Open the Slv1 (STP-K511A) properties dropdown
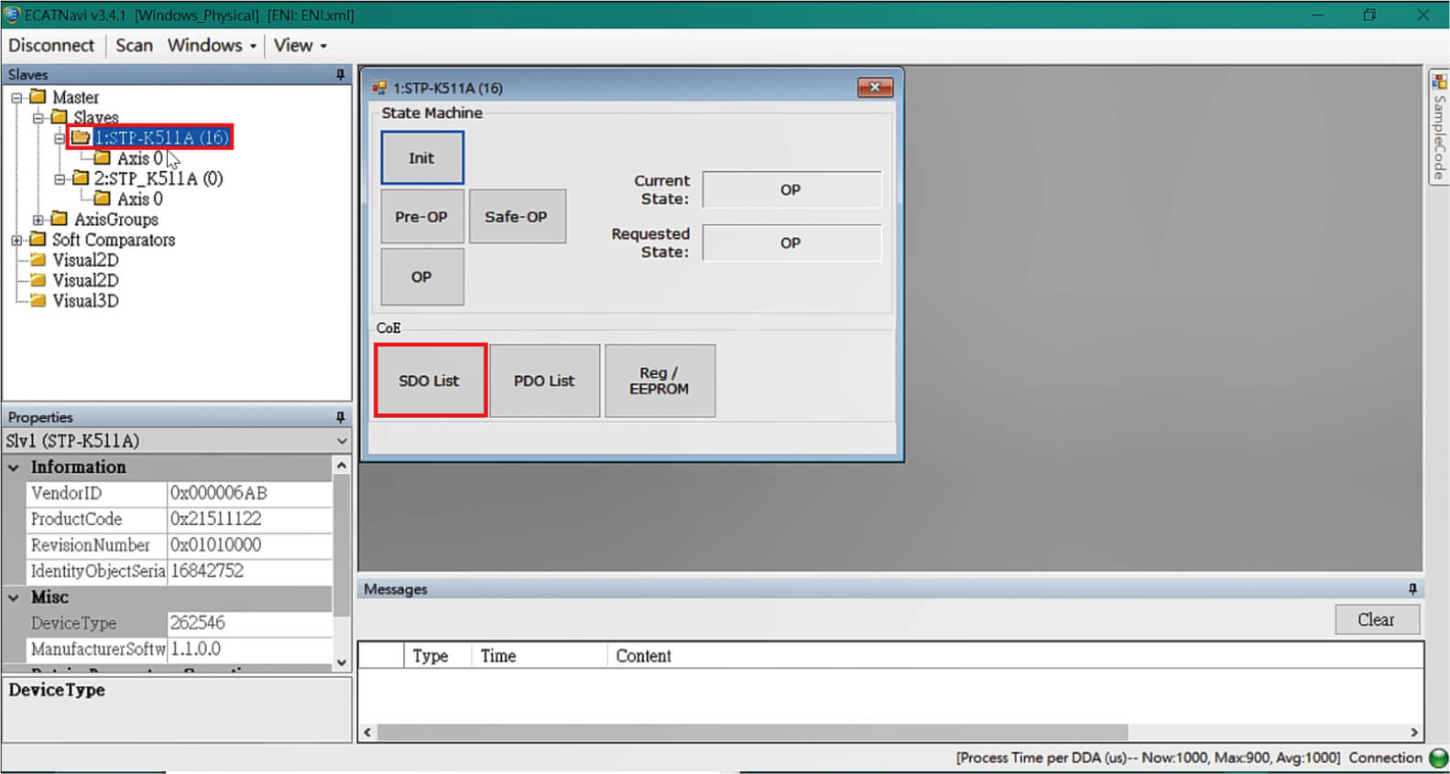1450x774 pixels. 342,441
